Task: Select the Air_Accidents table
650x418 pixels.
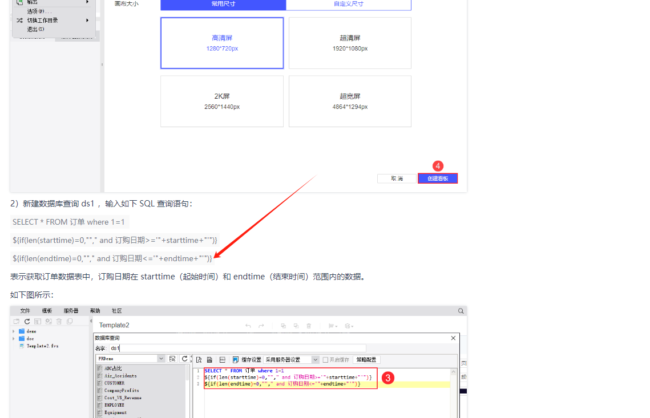Action: (120, 376)
